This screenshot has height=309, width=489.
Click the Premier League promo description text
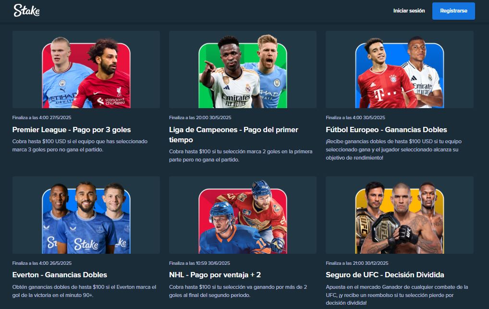(80, 146)
